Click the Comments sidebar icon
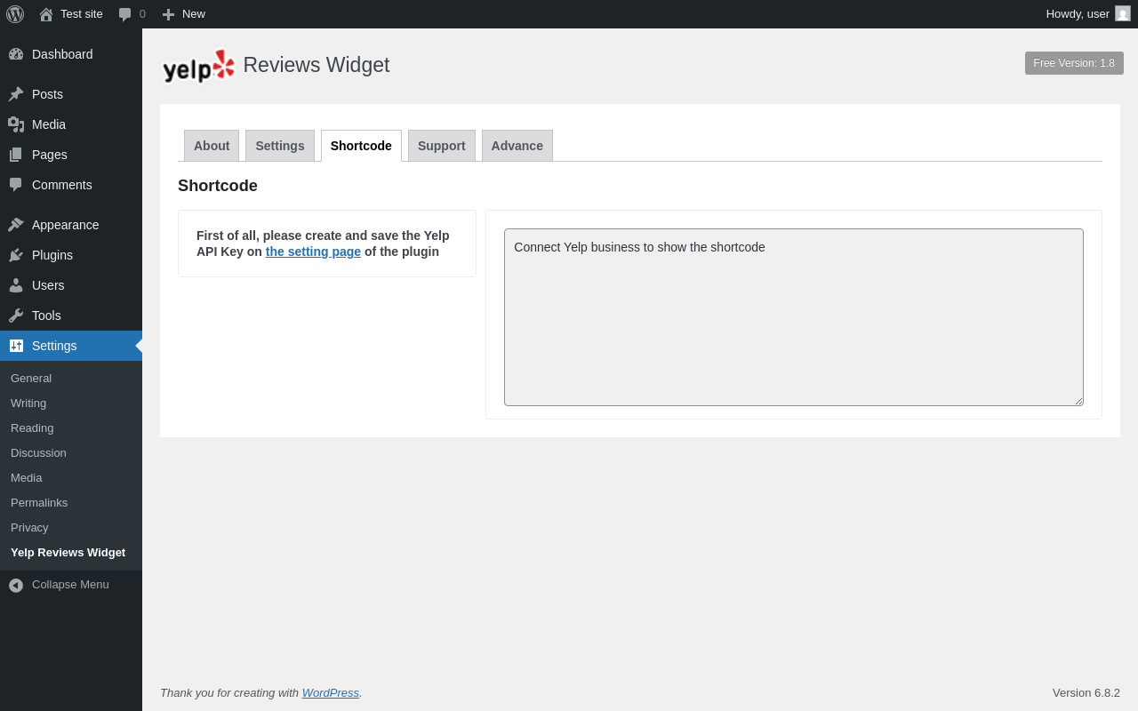This screenshot has height=711, width=1138. 16,185
